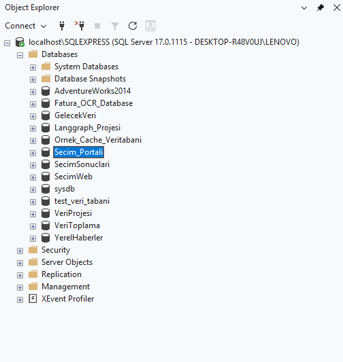Screen dimensions: 343x362
Task: Expand the Server Objects folder
Action: tap(20, 264)
